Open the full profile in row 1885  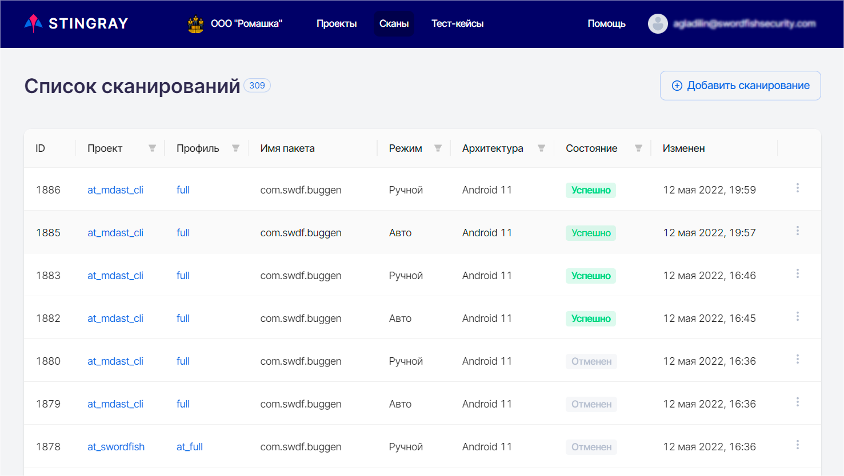(183, 233)
